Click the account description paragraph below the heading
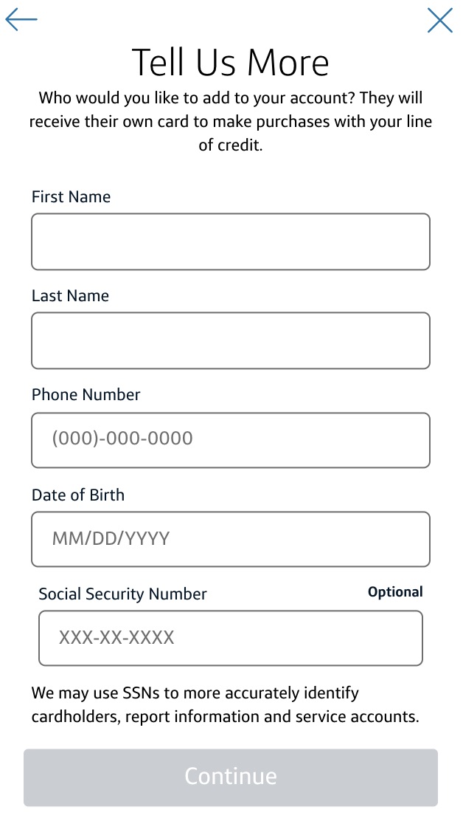This screenshot has width=463, height=821. pyautogui.click(x=231, y=121)
